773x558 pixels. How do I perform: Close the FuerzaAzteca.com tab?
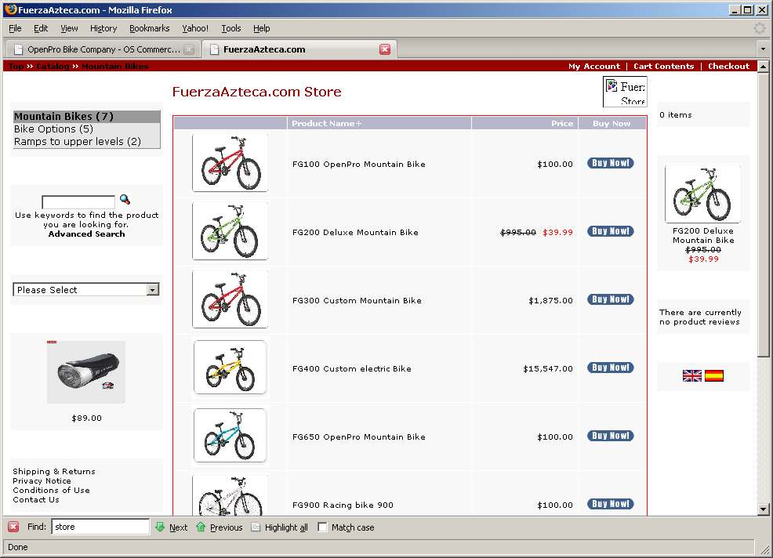point(384,49)
